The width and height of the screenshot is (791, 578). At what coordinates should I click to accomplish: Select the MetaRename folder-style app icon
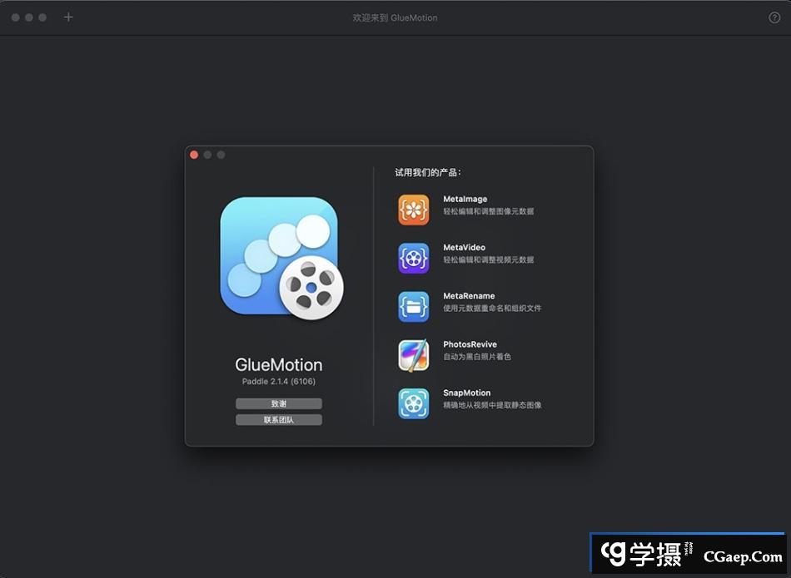tap(414, 307)
